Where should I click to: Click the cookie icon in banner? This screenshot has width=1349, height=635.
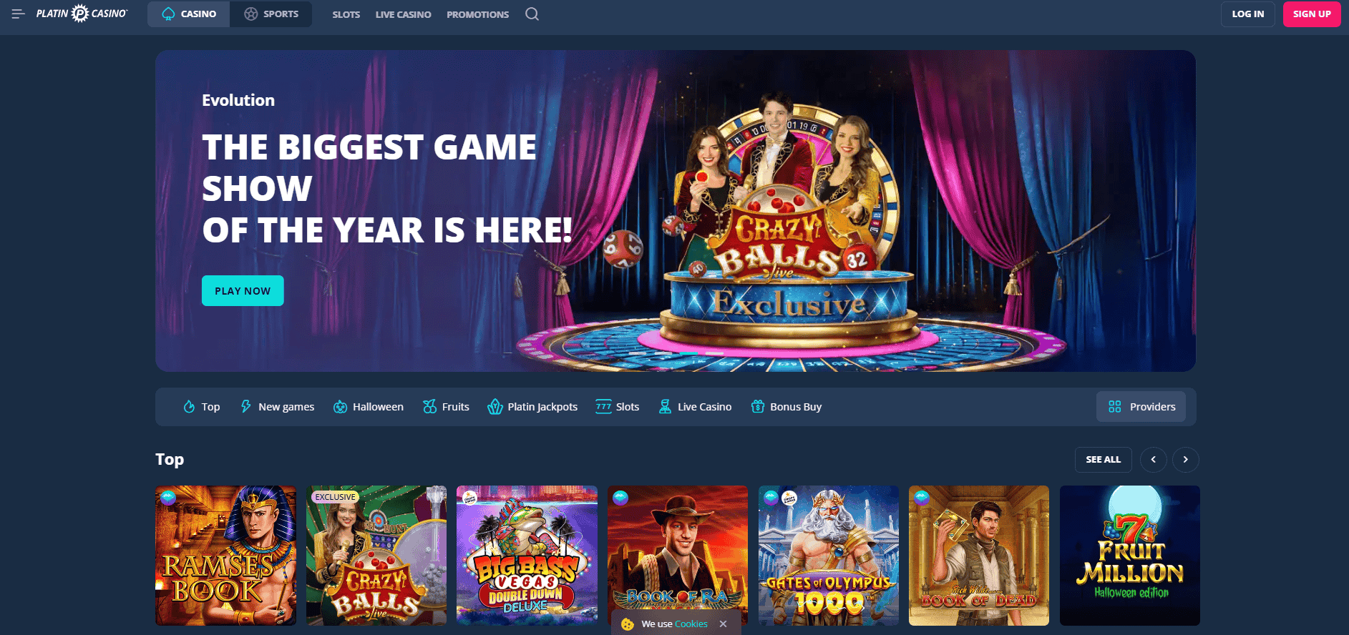(x=628, y=624)
